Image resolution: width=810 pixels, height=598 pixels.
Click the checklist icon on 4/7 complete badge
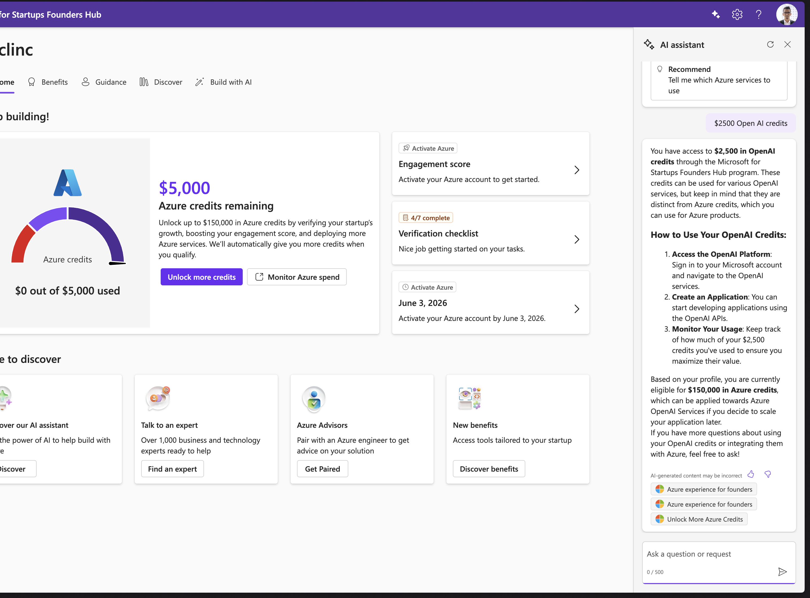[406, 218]
